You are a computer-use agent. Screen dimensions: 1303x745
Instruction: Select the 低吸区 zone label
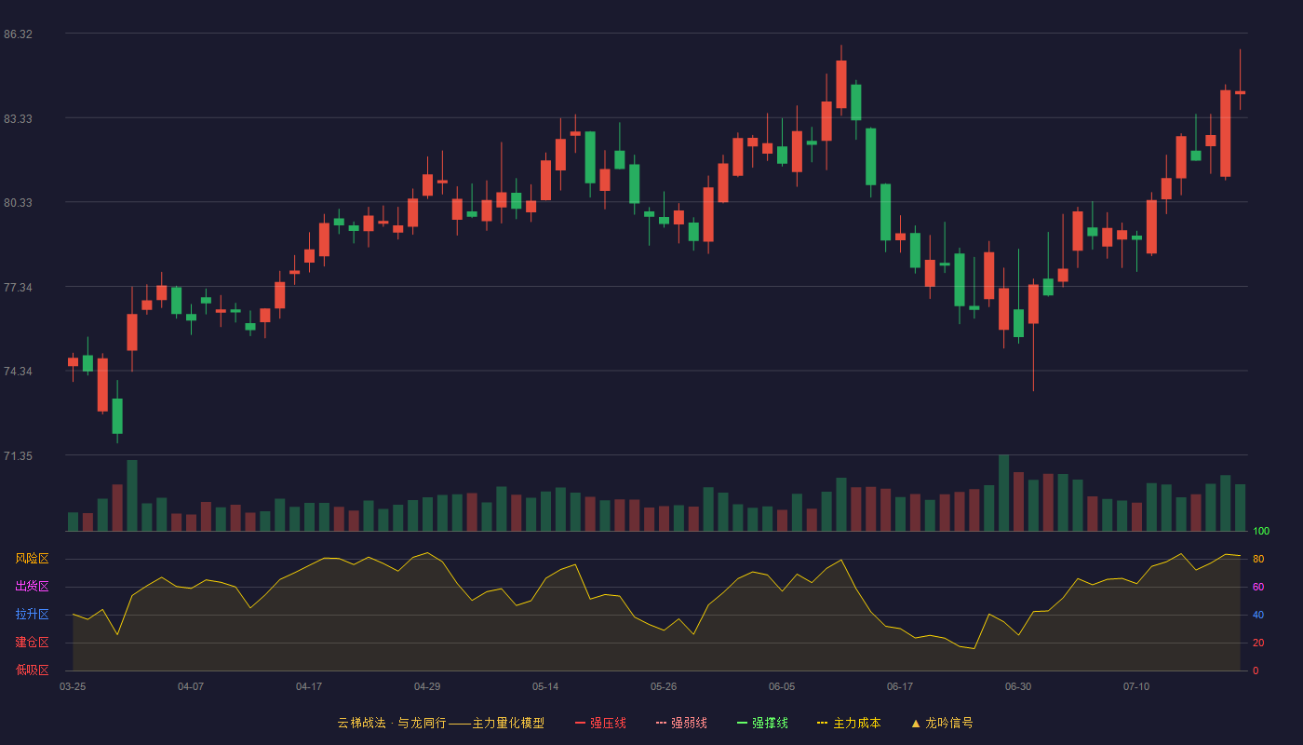[32, 670]
